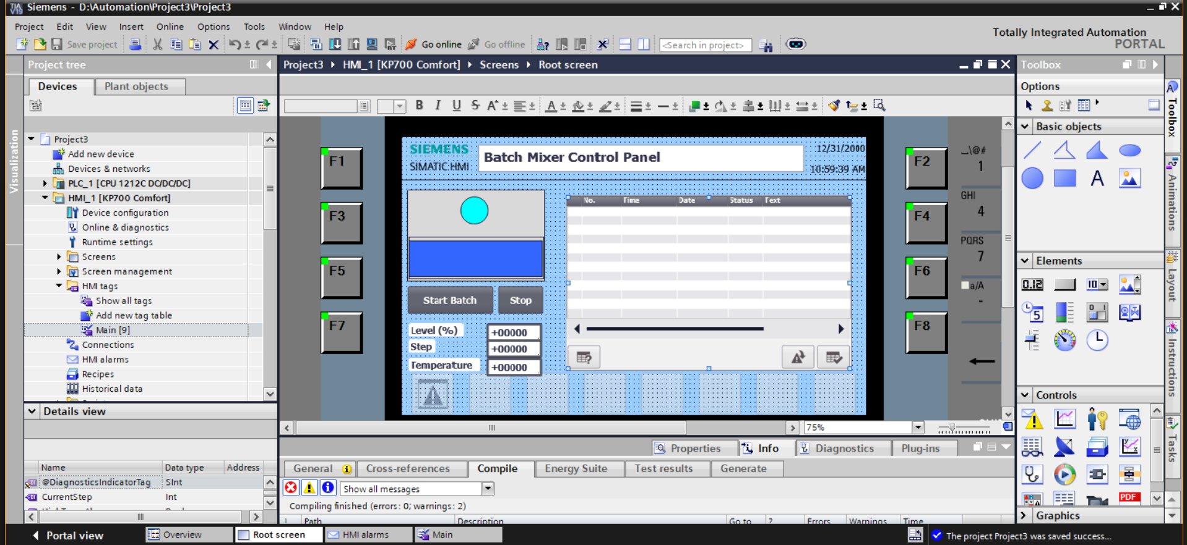Open the zoom level 75% dropdown
Viewport: 1187px width, 545px height.
pos(918,428)
